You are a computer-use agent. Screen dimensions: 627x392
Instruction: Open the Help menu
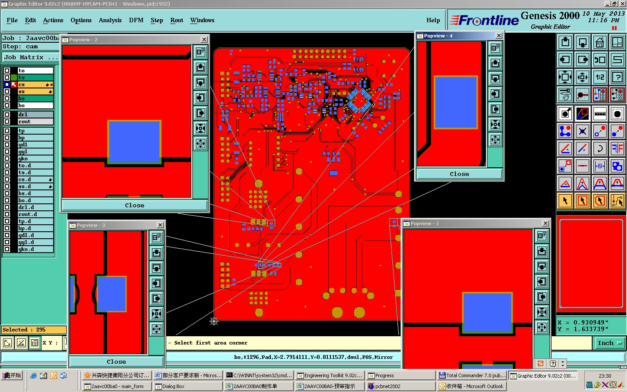click(433, 20)
